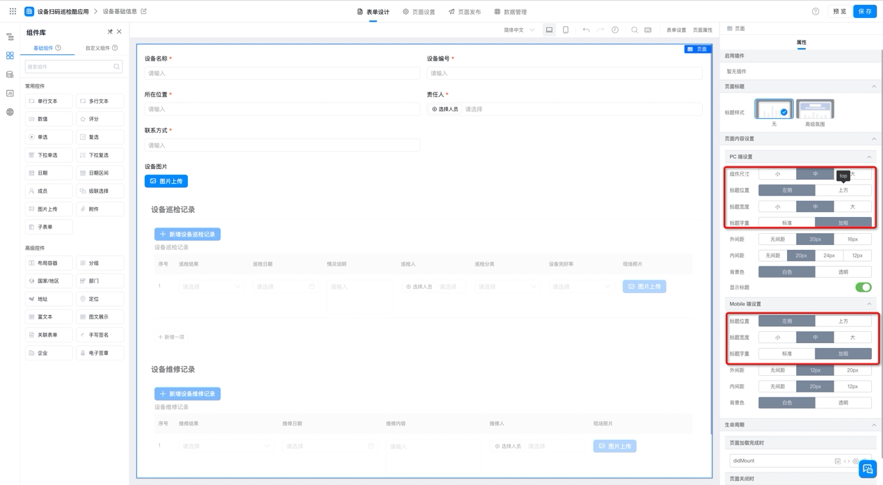This screenshot has width=883, height=485.
Task: Click the 图片上传 button under 设备图片
Action: (x=166, y=181)
